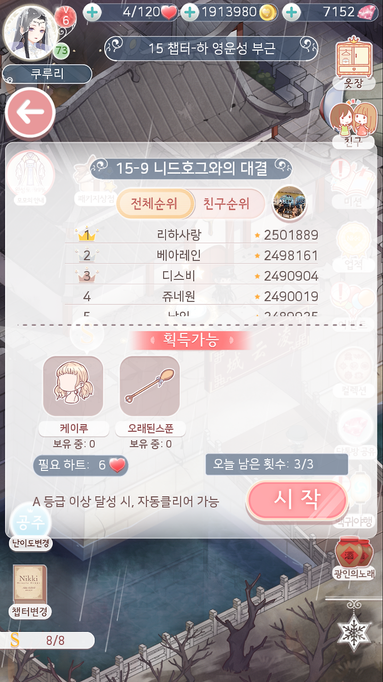
Task: Open the 친구 friends icon
Action: 350,124
